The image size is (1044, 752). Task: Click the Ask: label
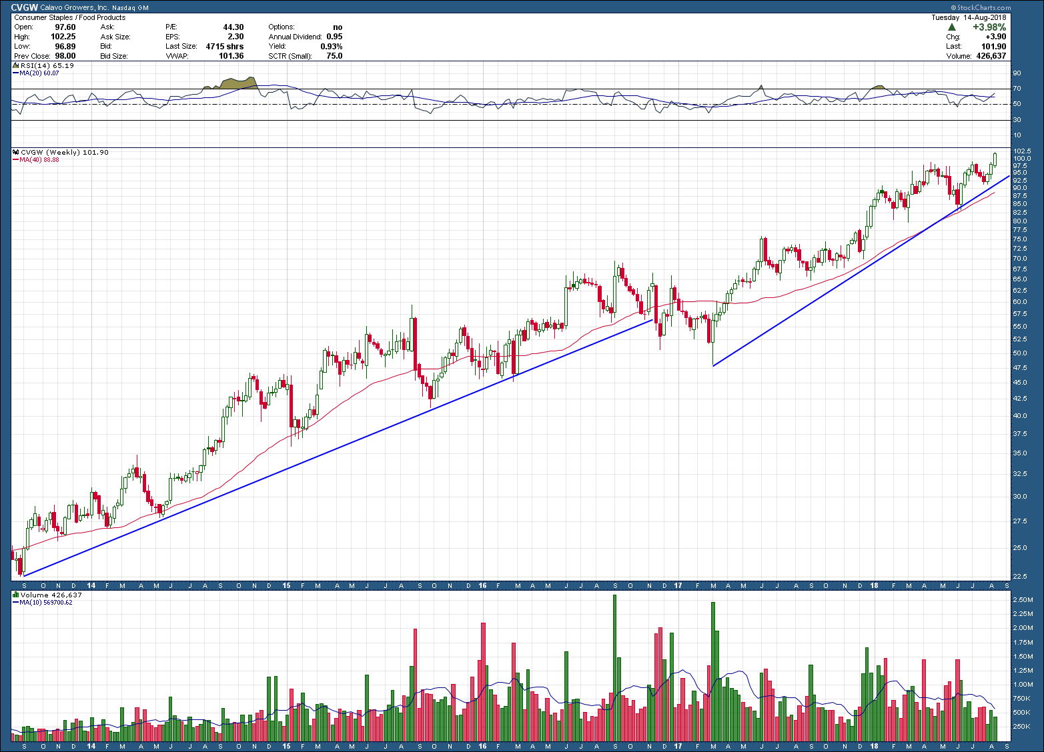pyautogui.click(x=107, y=27)
